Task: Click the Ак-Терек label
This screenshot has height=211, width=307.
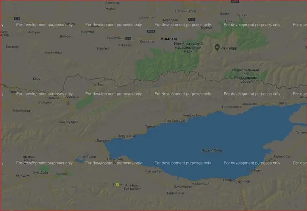Action: [x=256, y=171]
